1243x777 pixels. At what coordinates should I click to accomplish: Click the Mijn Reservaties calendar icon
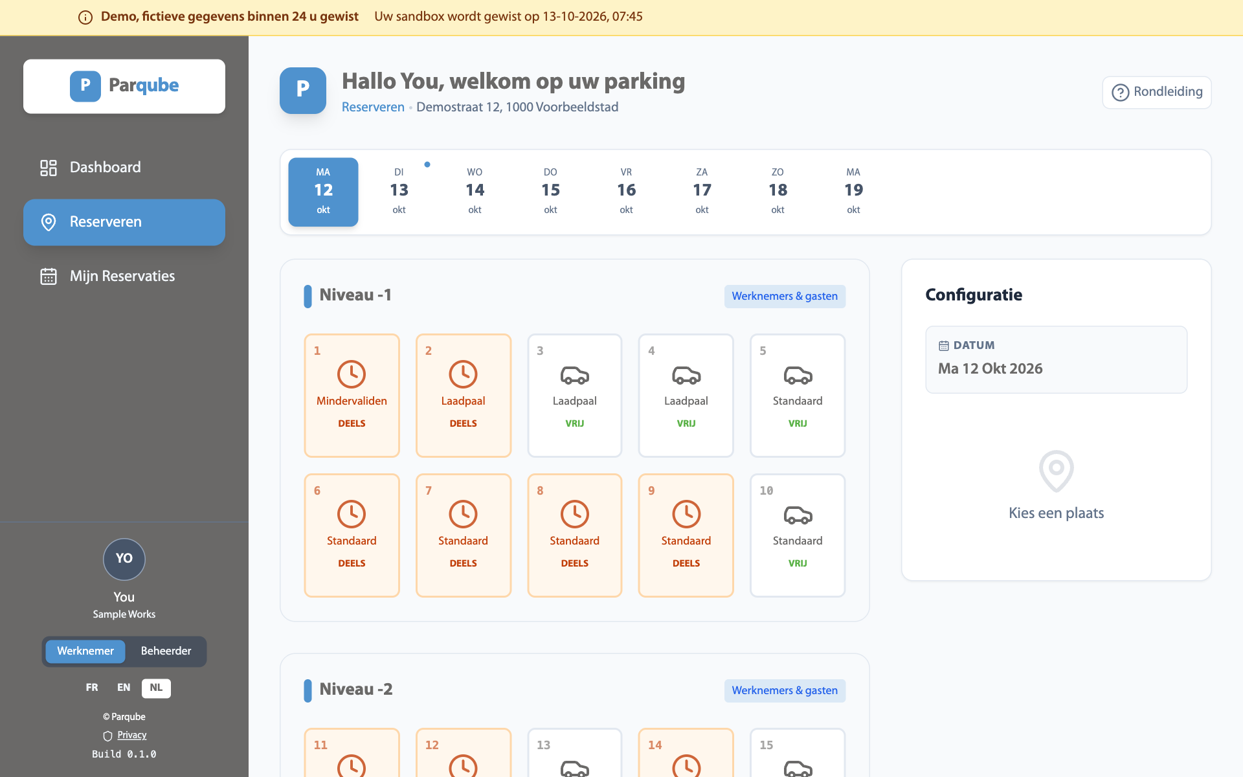[49, 276]
